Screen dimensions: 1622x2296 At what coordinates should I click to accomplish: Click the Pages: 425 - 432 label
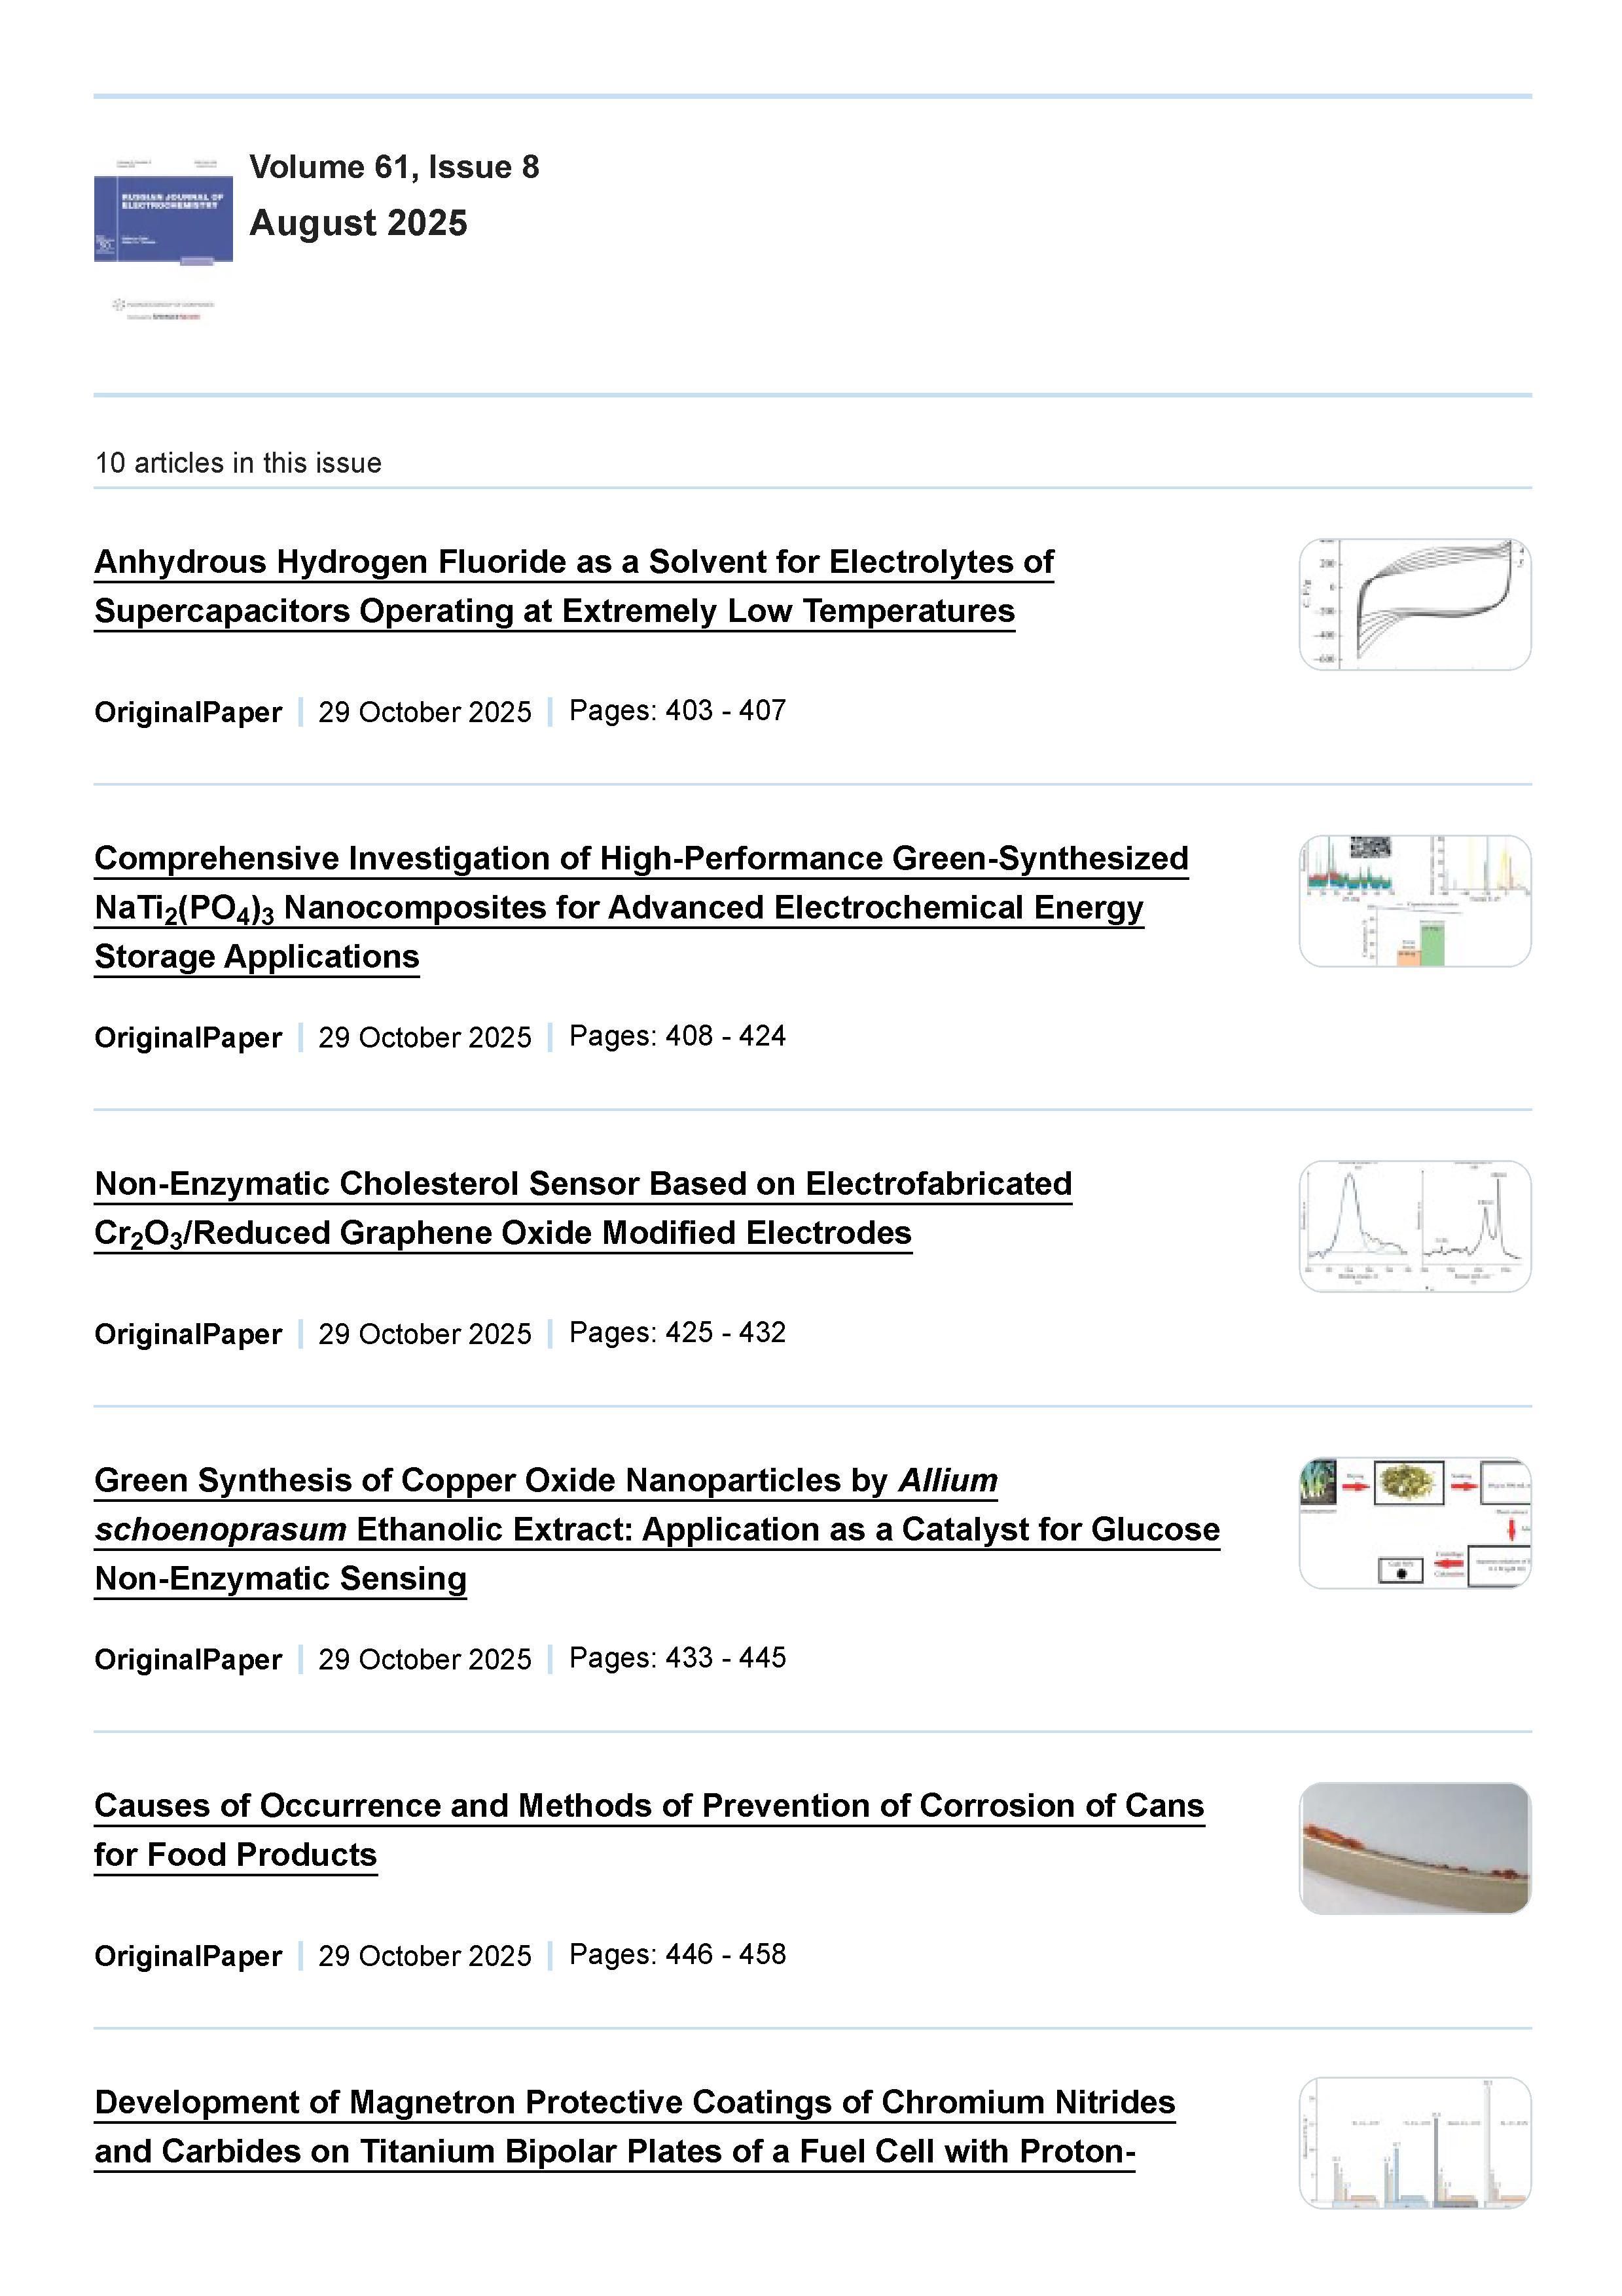[677, 1333]
